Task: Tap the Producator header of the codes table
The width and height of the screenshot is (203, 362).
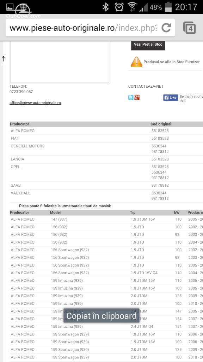Action: click(20, 124)
